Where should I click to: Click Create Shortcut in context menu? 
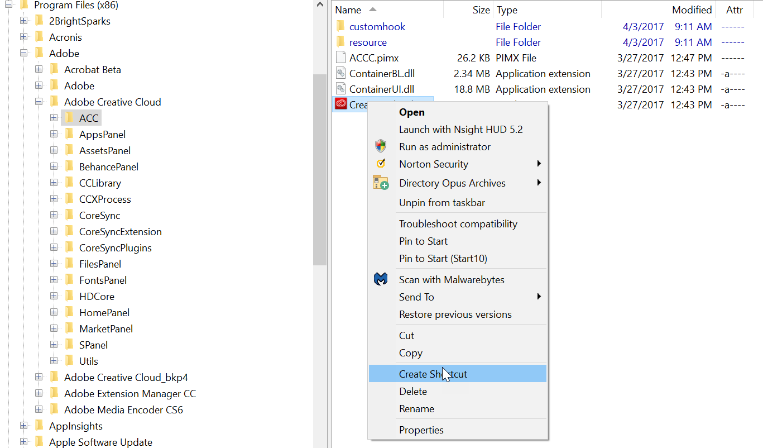pos(458,374)
